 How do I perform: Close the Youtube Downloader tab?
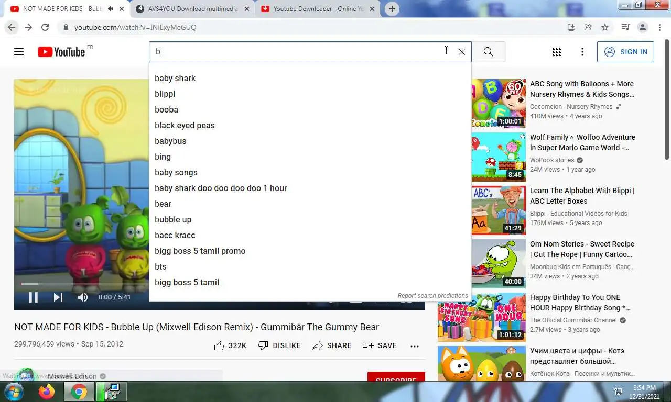pyautogui.click(x=371, y=9)
